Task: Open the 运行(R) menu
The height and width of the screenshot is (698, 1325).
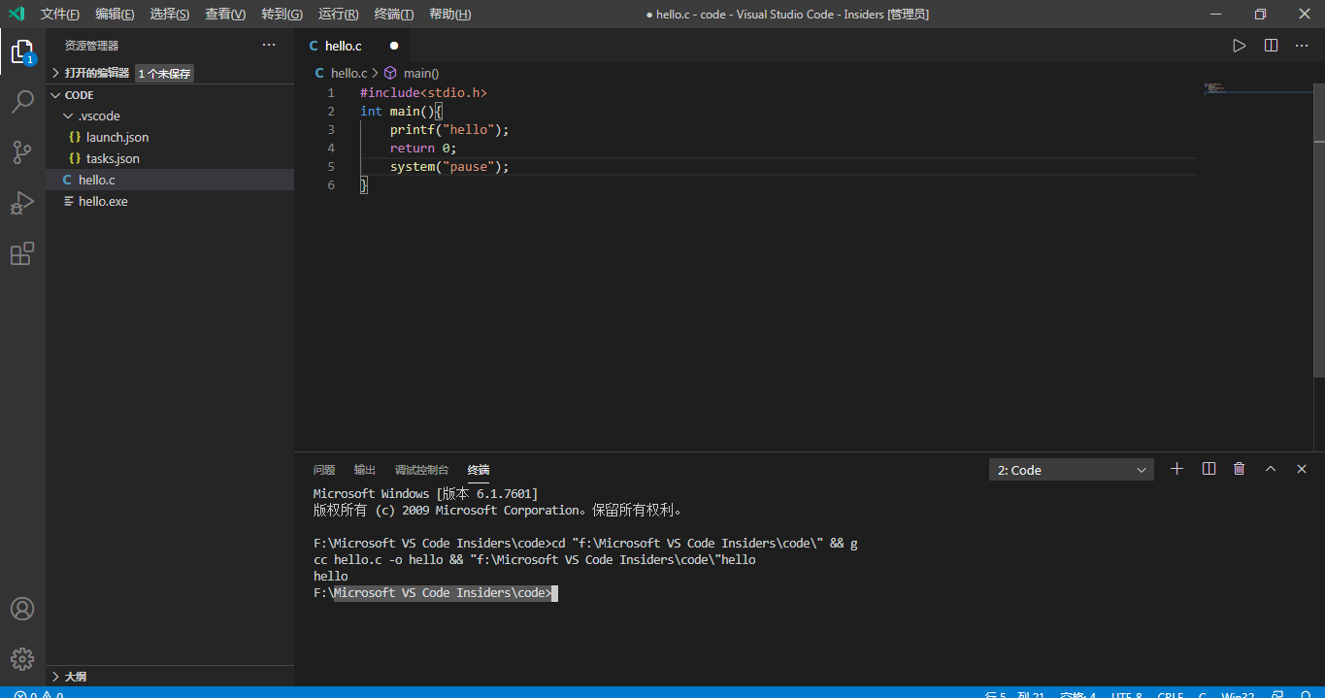Action: coord(338,15)
